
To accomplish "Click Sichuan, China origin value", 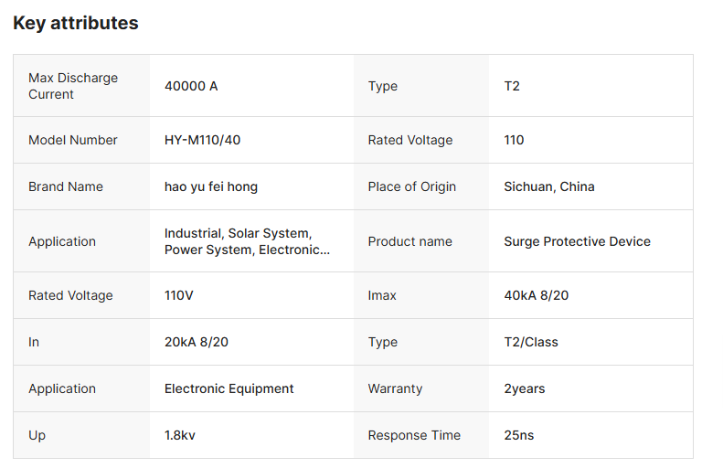I will pos(548,186).
